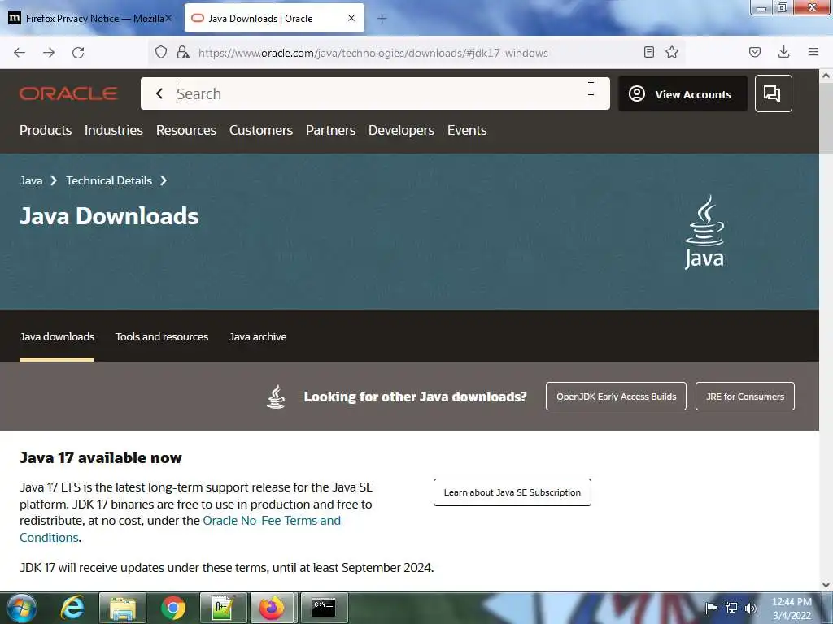Close the Firefox Privacy Notice tab

(x=168, y=18)
